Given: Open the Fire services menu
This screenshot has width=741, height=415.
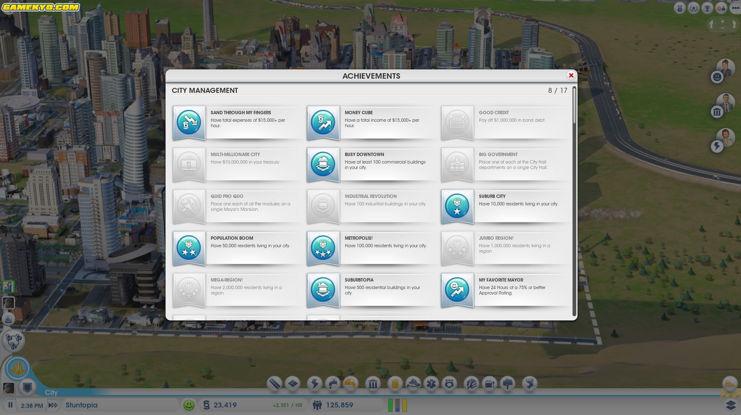Looking at the screenshot, I should click(x=413, y=383).
